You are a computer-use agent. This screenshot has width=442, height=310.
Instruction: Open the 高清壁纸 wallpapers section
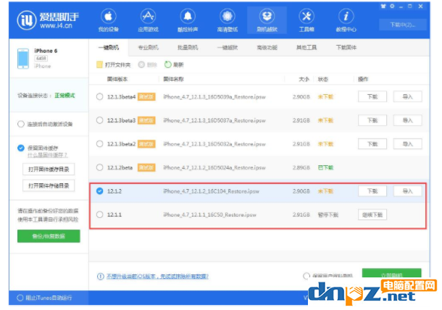tap(228, 20)
